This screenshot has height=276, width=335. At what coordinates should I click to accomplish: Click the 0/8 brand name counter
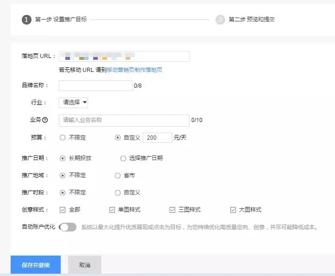[138, 86]
